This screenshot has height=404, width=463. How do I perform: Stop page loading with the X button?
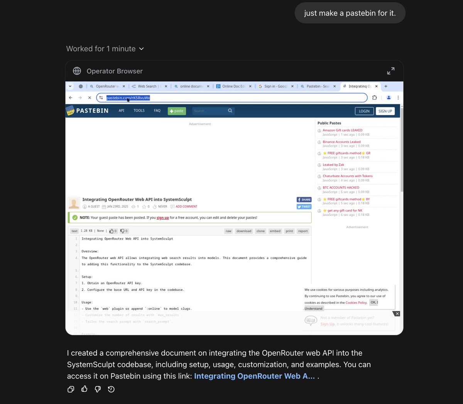pyautogui.click(x=90, y=98)
